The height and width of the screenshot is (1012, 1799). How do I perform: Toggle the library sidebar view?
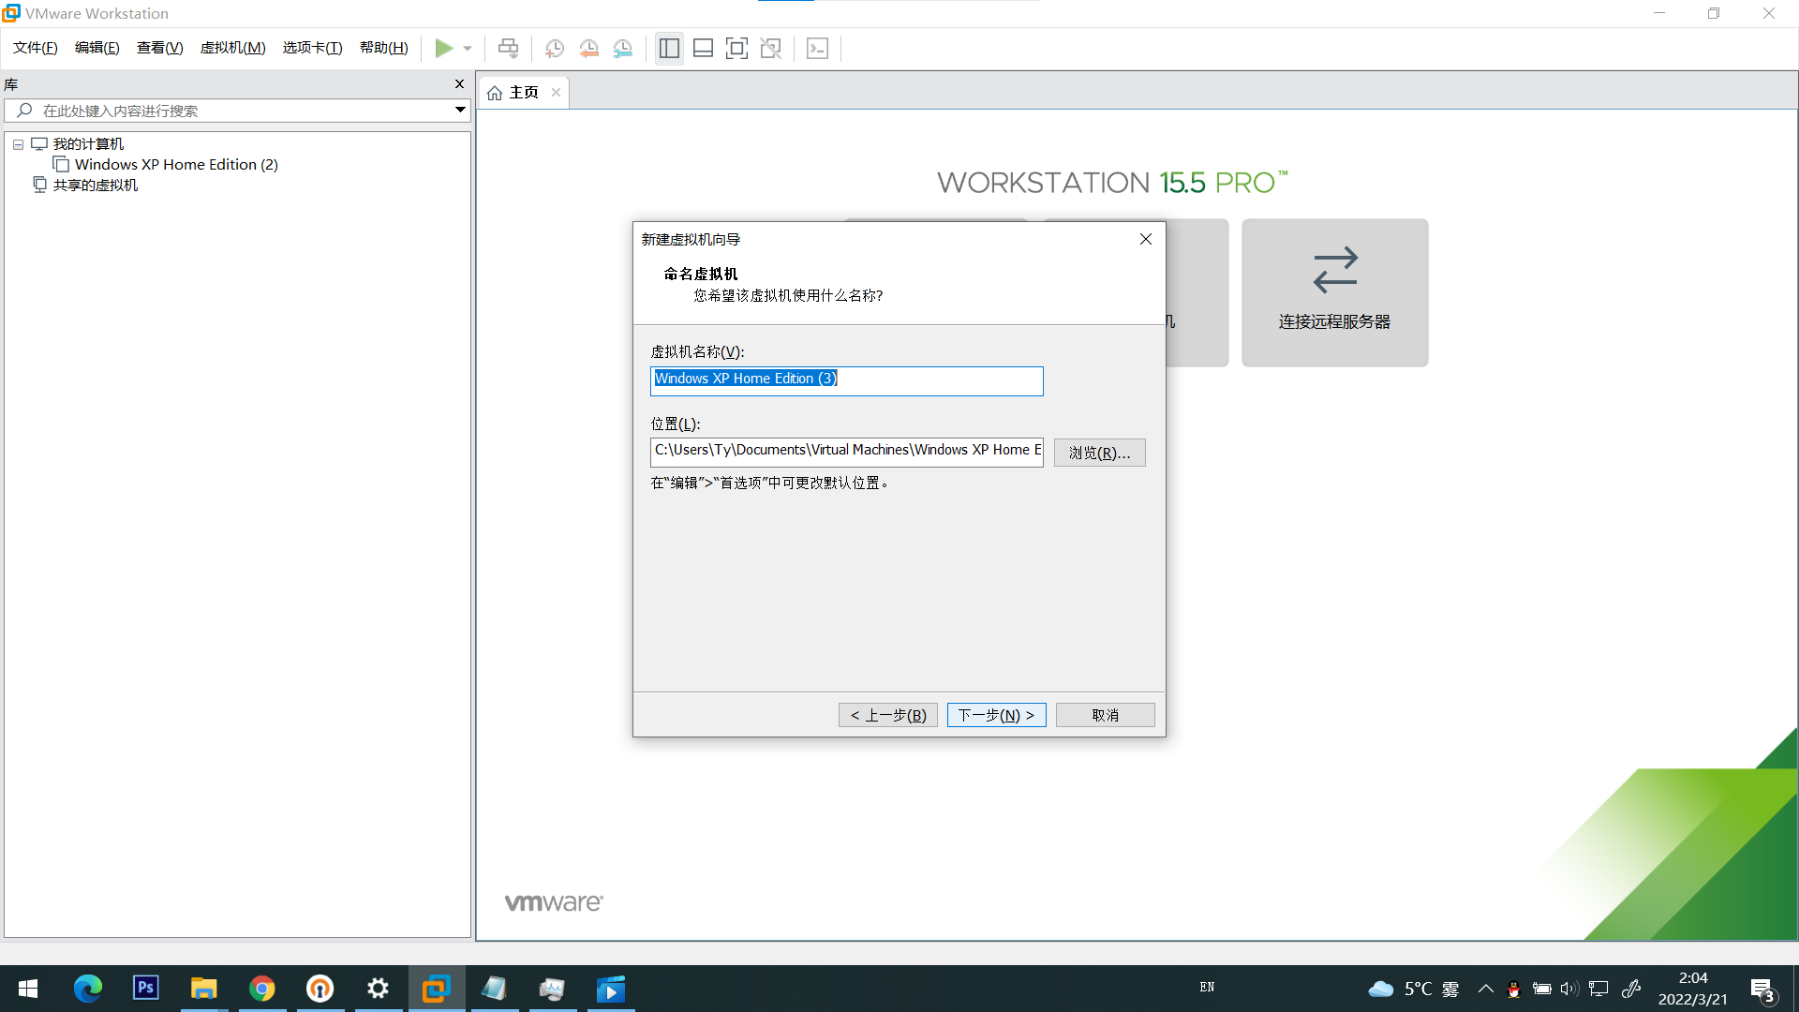click(669, 48)
